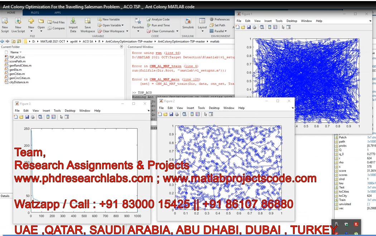This screenshot has height=236, width=376.
Task: Create a New Script in MATLAB
Action: [x=5, y=25]
